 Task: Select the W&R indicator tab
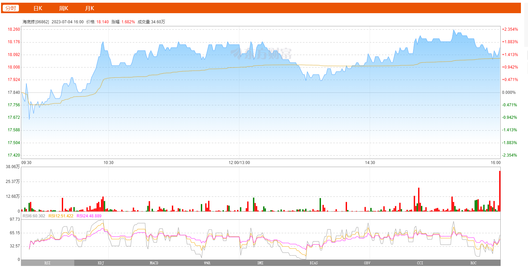coord(207,263)
